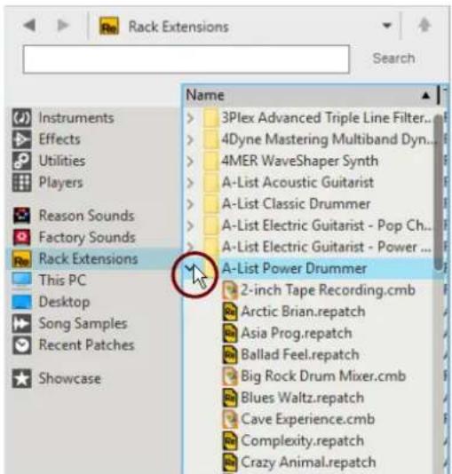Go back with the left arrow button
Image resolution: width=452 pixels, height=474 pixels.
click(x=29, y=26)
